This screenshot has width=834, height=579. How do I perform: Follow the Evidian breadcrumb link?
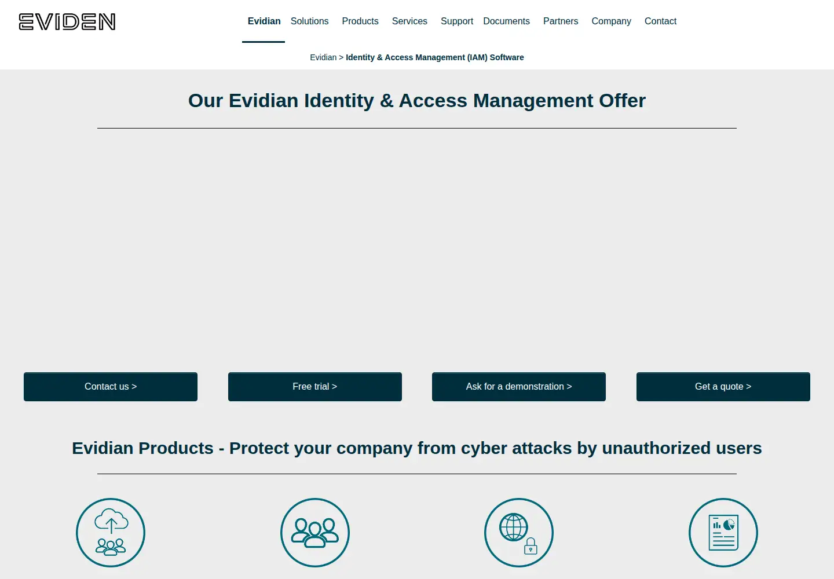pos(323,57)
